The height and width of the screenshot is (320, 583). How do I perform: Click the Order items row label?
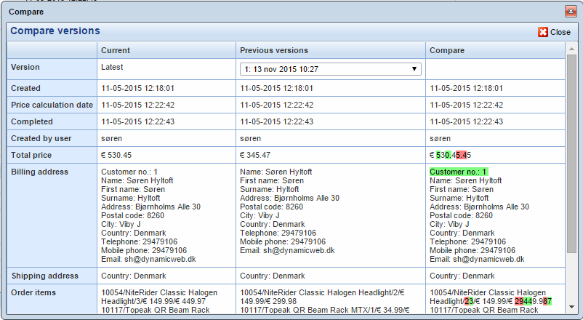coord(34,292)
